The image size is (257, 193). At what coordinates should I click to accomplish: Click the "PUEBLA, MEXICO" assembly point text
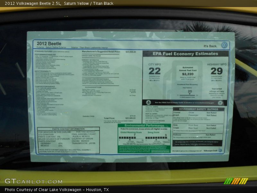pos(81,136)
